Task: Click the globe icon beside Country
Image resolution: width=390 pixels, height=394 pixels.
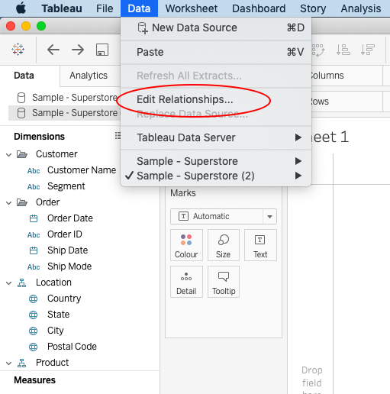Action: 33,299
